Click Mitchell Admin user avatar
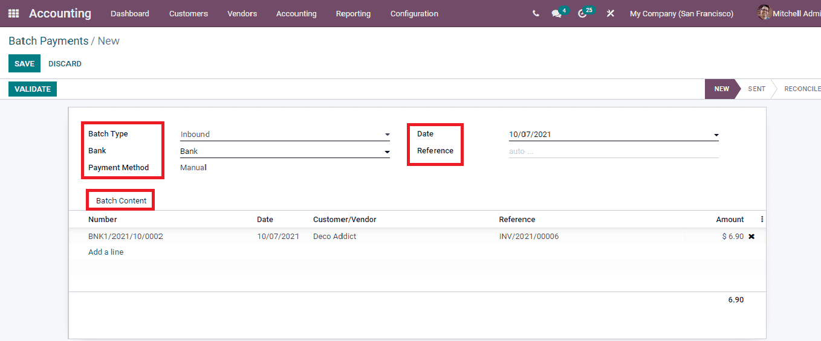The width and height of the screenshot is (821, 341). 764,13
